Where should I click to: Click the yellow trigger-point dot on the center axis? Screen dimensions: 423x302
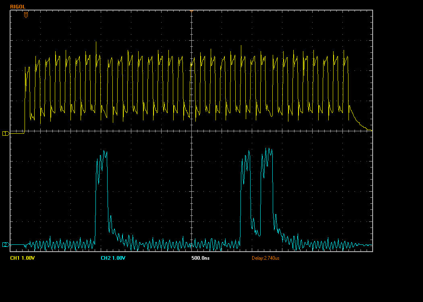tap(191, 65)
